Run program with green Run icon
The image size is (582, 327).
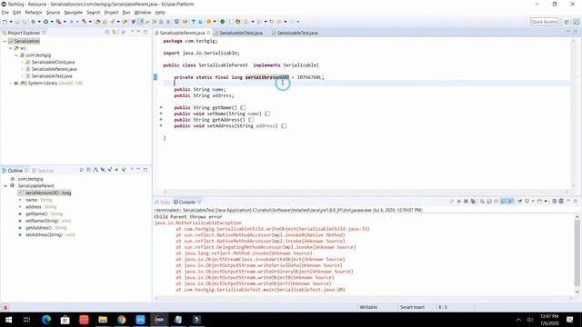point(45,22)
